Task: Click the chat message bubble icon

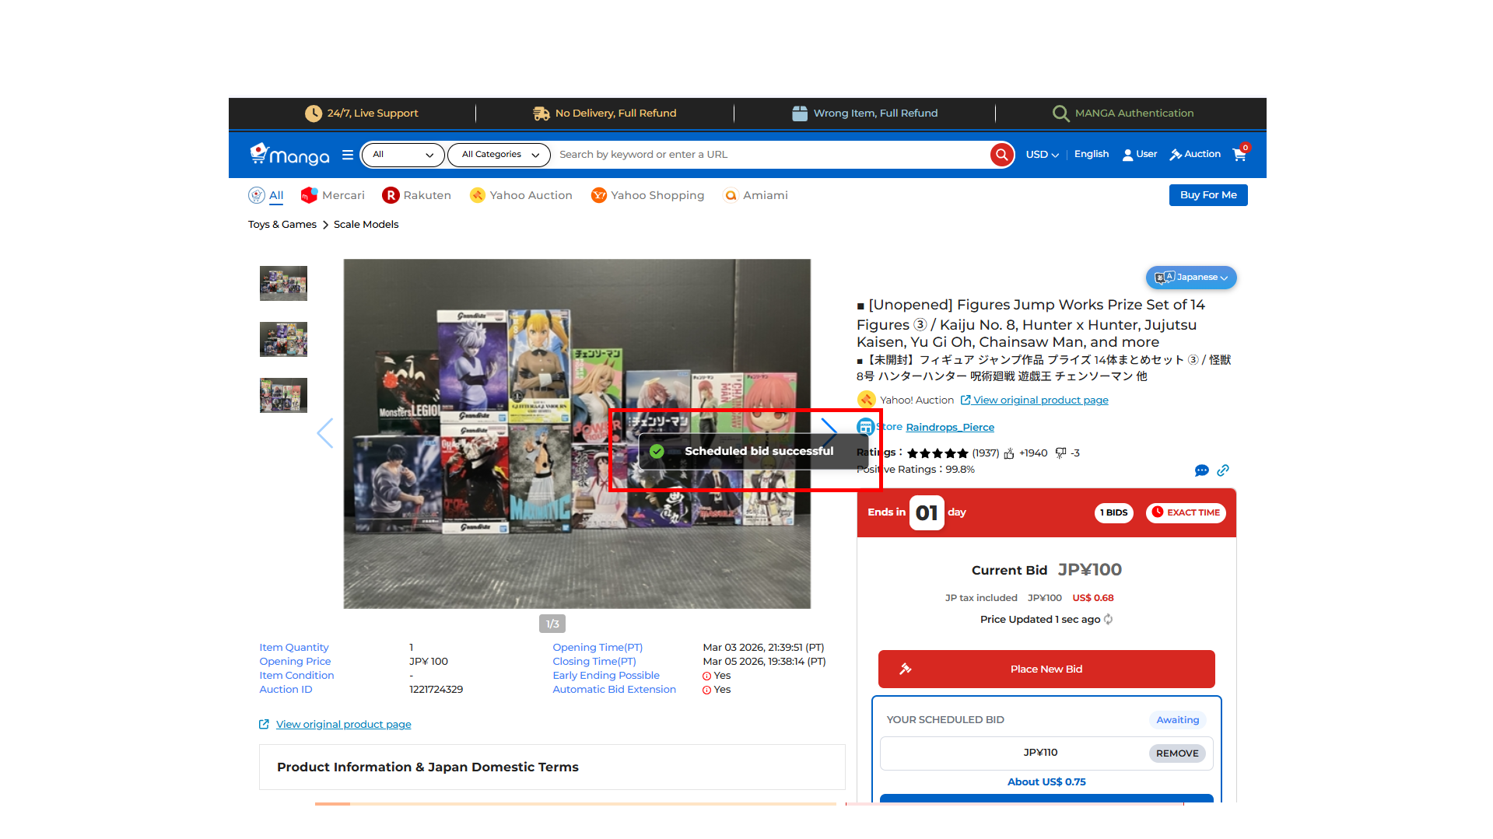Action: tap(1201, 470)
